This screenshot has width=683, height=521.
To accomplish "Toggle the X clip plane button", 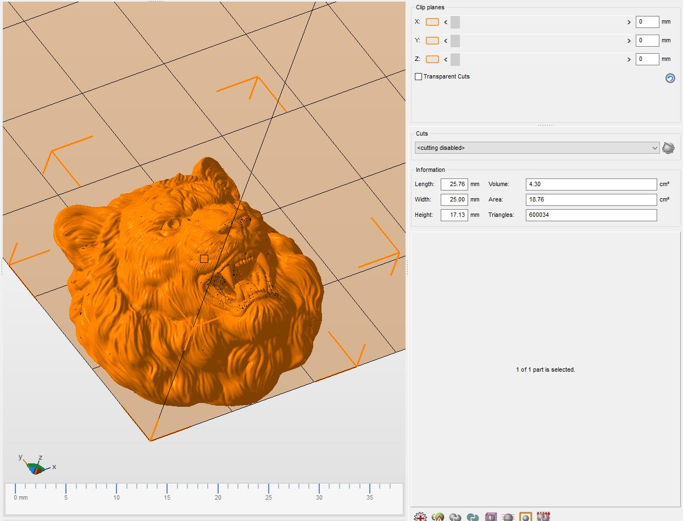I will (432, 22).
